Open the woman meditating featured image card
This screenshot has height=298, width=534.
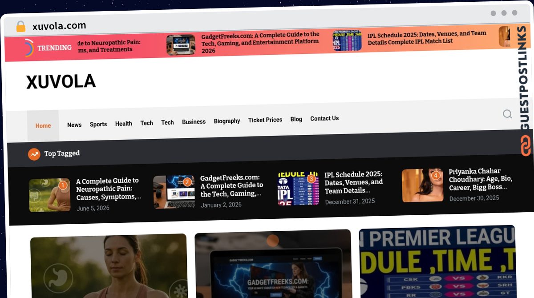109,266
